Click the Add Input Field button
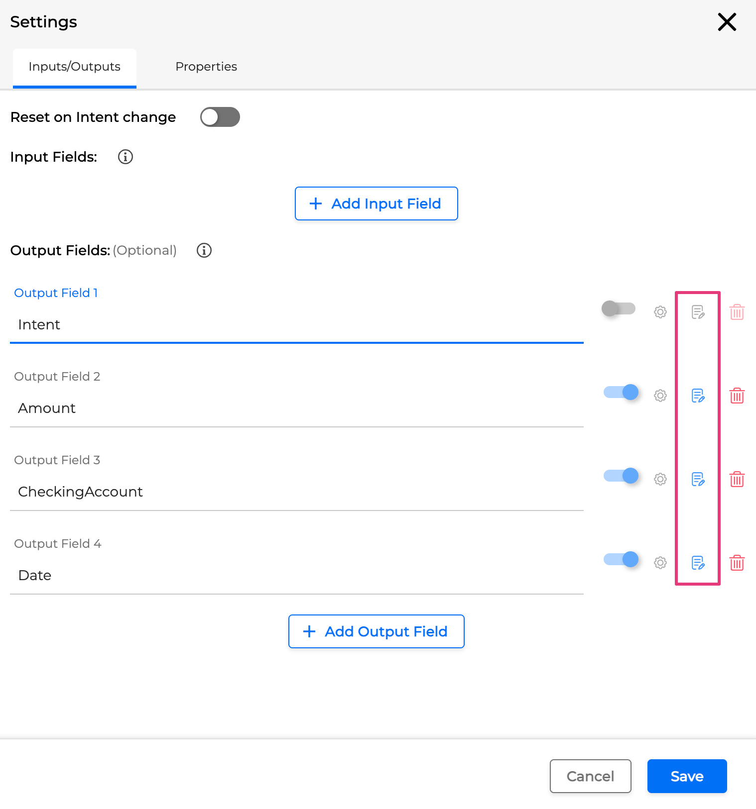Screen dimensions: 756x809 point(376,203)
